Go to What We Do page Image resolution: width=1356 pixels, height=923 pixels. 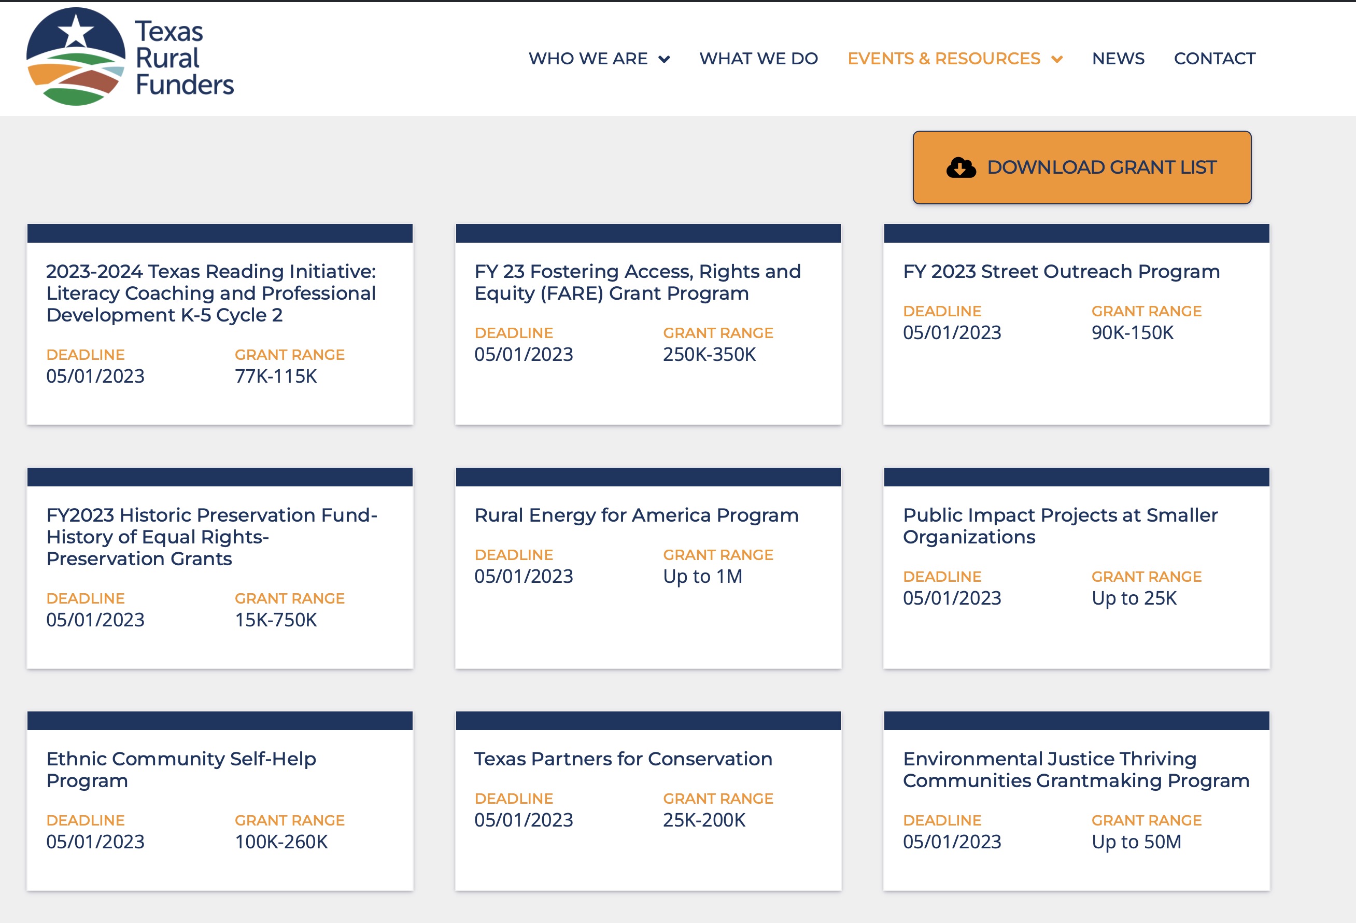pyautogui.click(x=758, y=59)
